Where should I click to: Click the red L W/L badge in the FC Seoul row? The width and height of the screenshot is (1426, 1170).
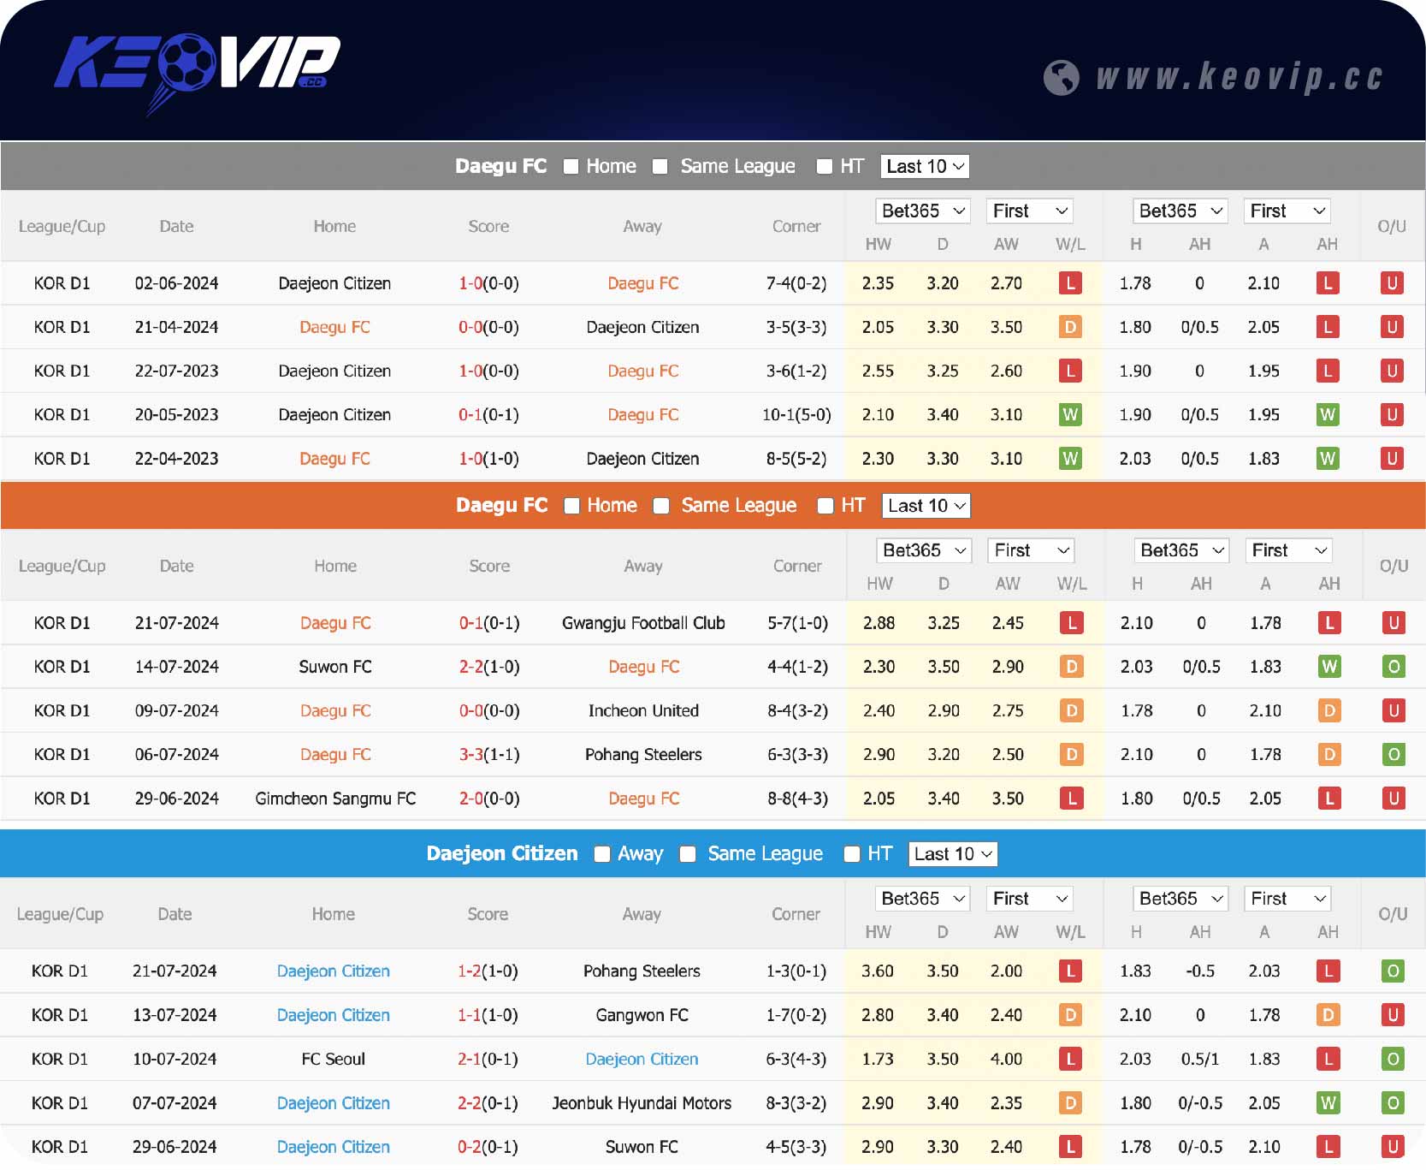pos(1069,1060)
